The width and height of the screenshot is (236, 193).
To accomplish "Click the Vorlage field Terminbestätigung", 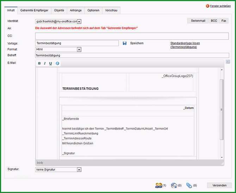I will click(77, 43).
